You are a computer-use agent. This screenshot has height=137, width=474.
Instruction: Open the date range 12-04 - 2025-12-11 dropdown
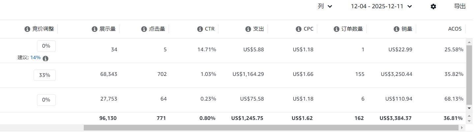click(x=381, y=6)
